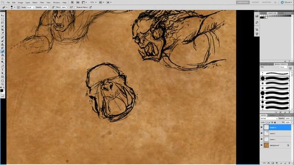Viewport: 294px width, 165px height.
Task: Open the Flow slider arrow in options bar
Action: click(x=68, y=7)
